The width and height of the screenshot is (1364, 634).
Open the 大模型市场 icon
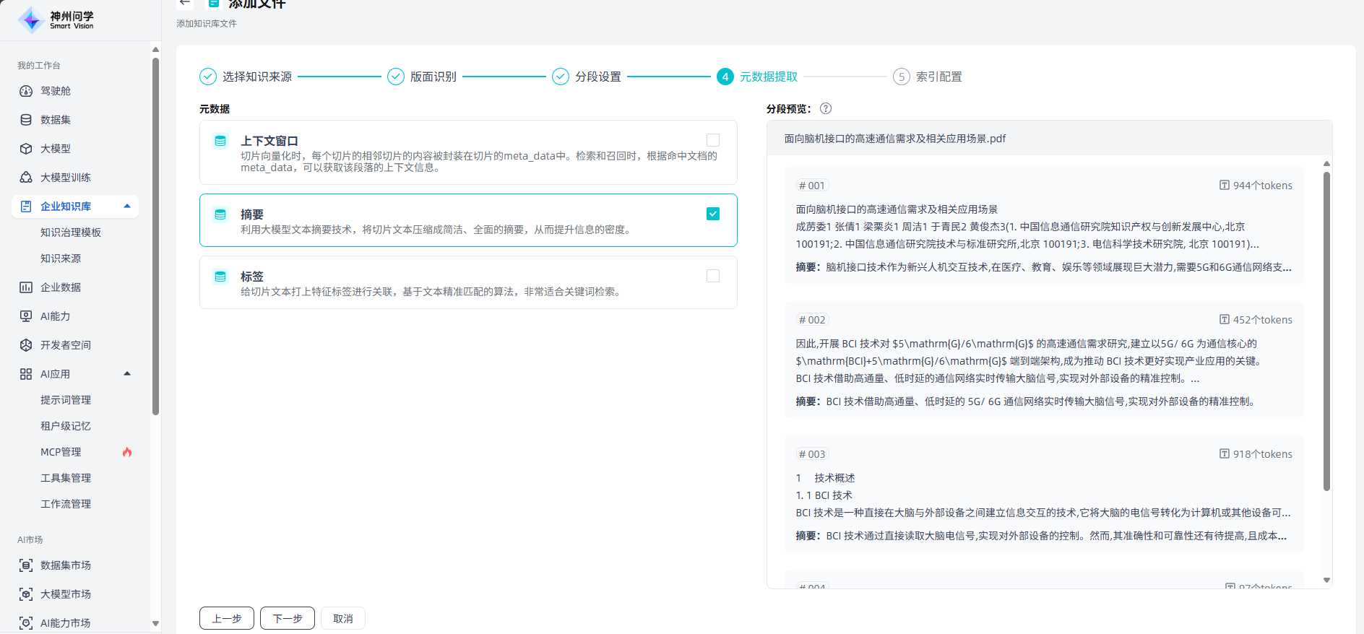point(26,594)
